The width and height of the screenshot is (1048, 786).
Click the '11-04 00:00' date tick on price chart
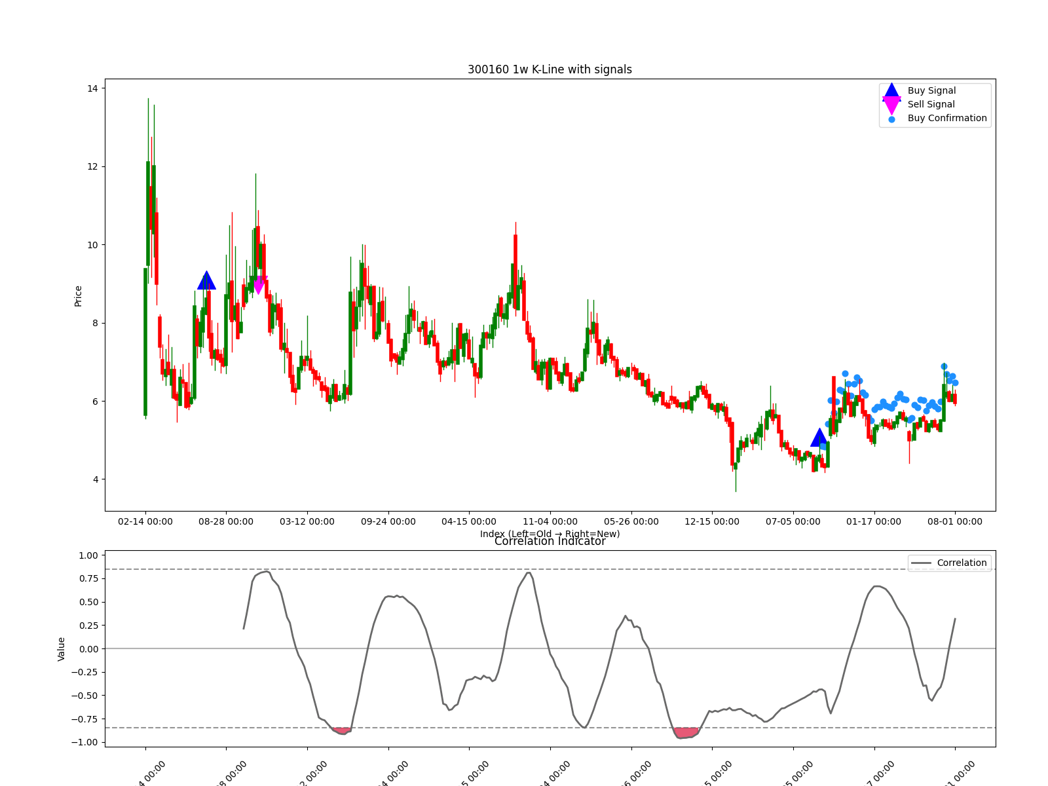click(550, 522)
